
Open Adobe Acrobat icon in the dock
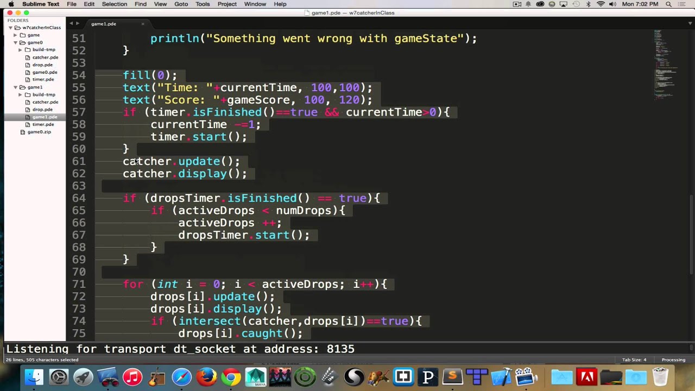point(586,377)
